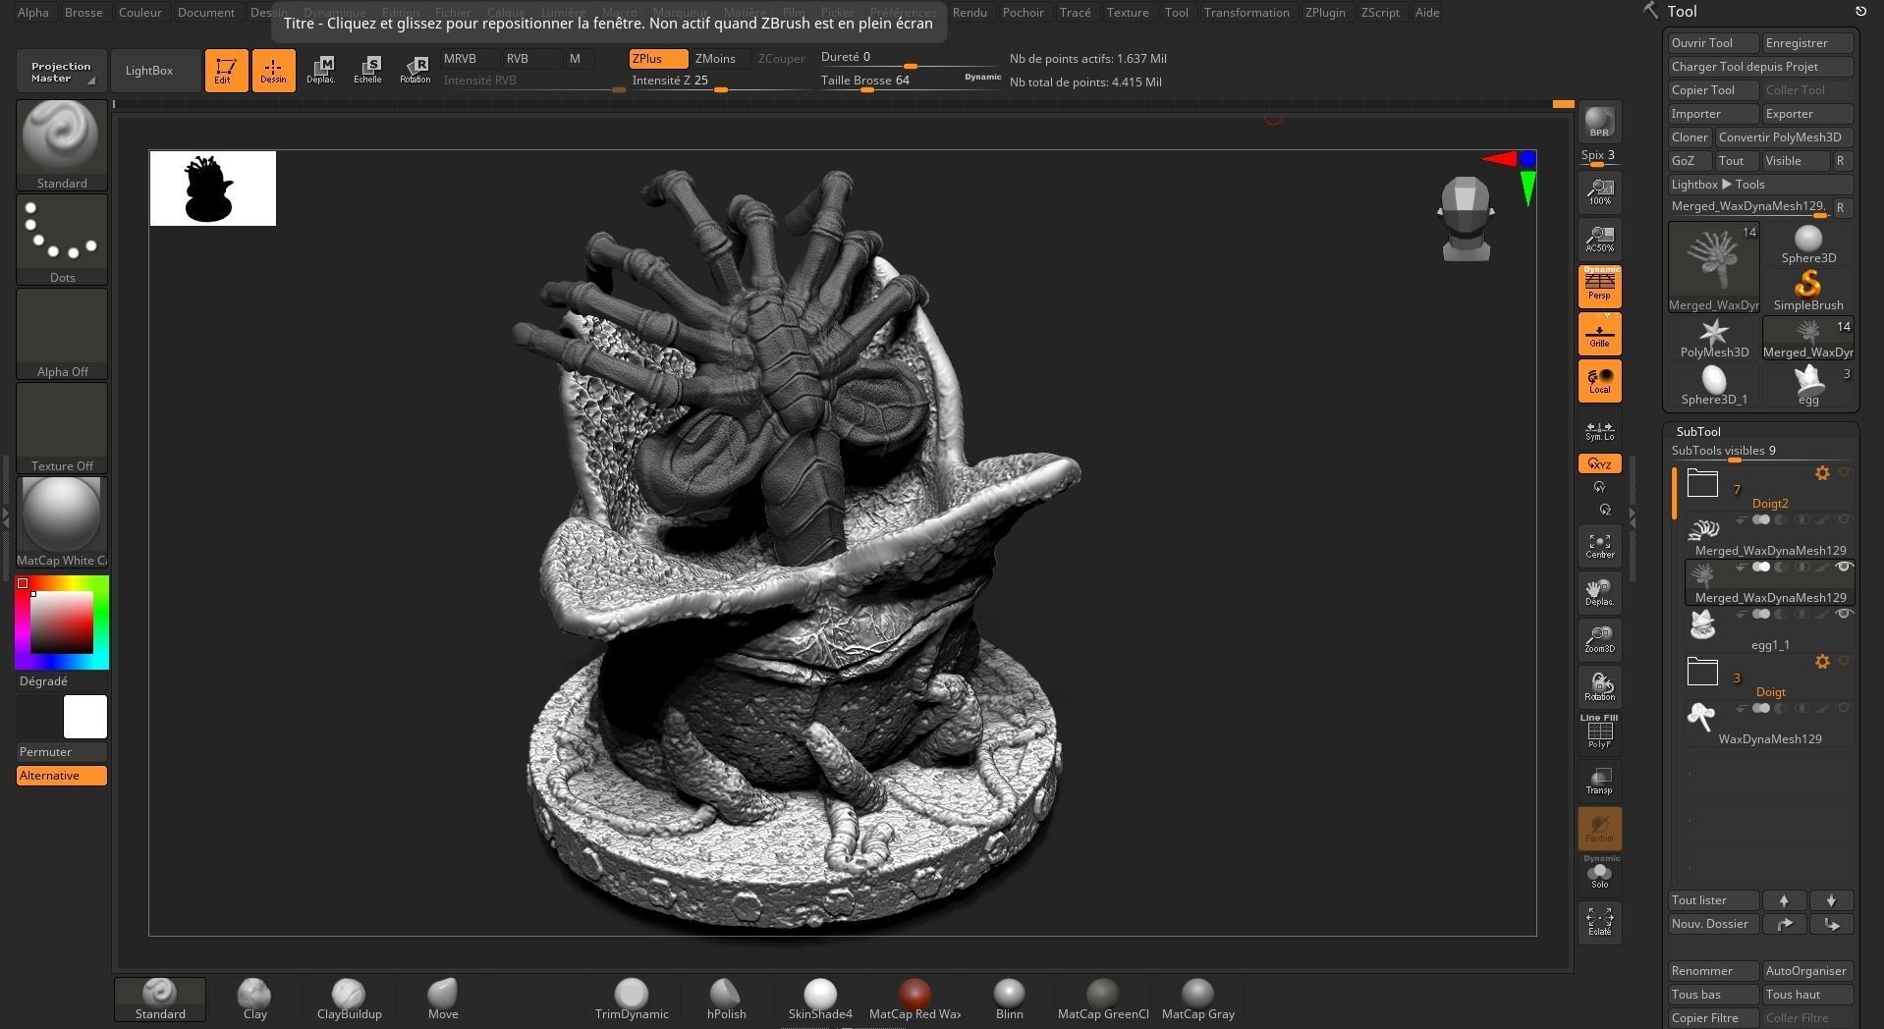Image resolution: width=1884 pixels, height=1029 pixels.
Task: Toggle visibility eye of WaxDynaMesh129 subtool
Action: pos(1844,708)
